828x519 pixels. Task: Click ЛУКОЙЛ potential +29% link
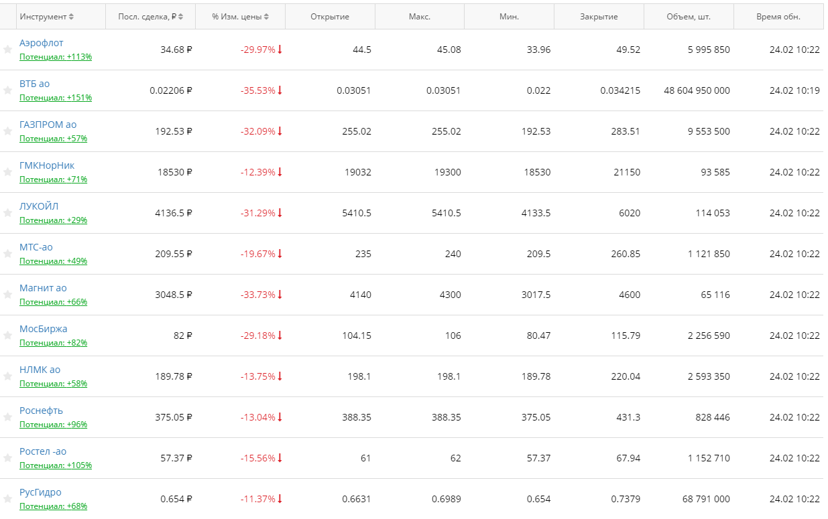click(x=53, y=220)
